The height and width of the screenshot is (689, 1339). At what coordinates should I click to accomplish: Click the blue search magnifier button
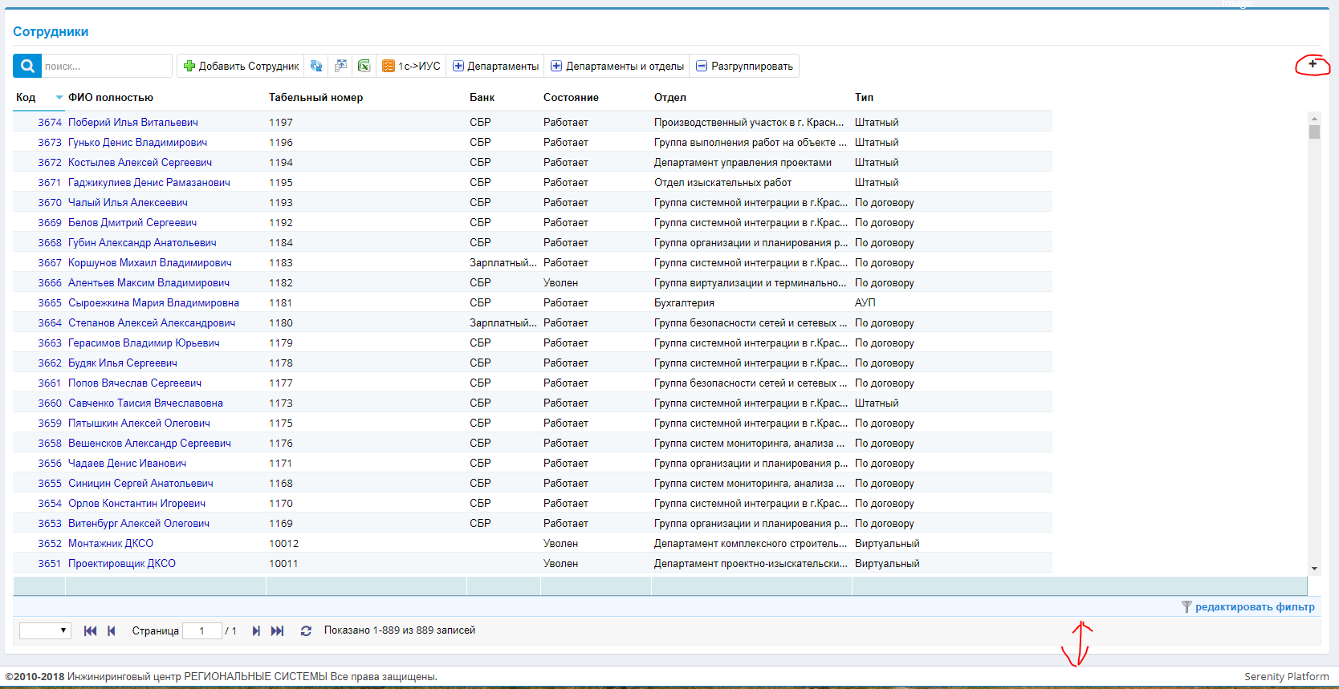point(27,66)
